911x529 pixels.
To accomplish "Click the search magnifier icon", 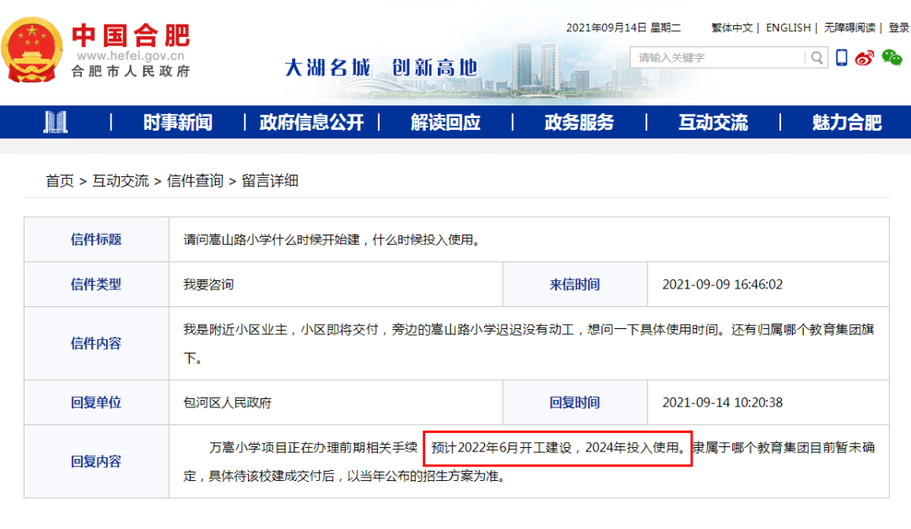I will [817, 57].
